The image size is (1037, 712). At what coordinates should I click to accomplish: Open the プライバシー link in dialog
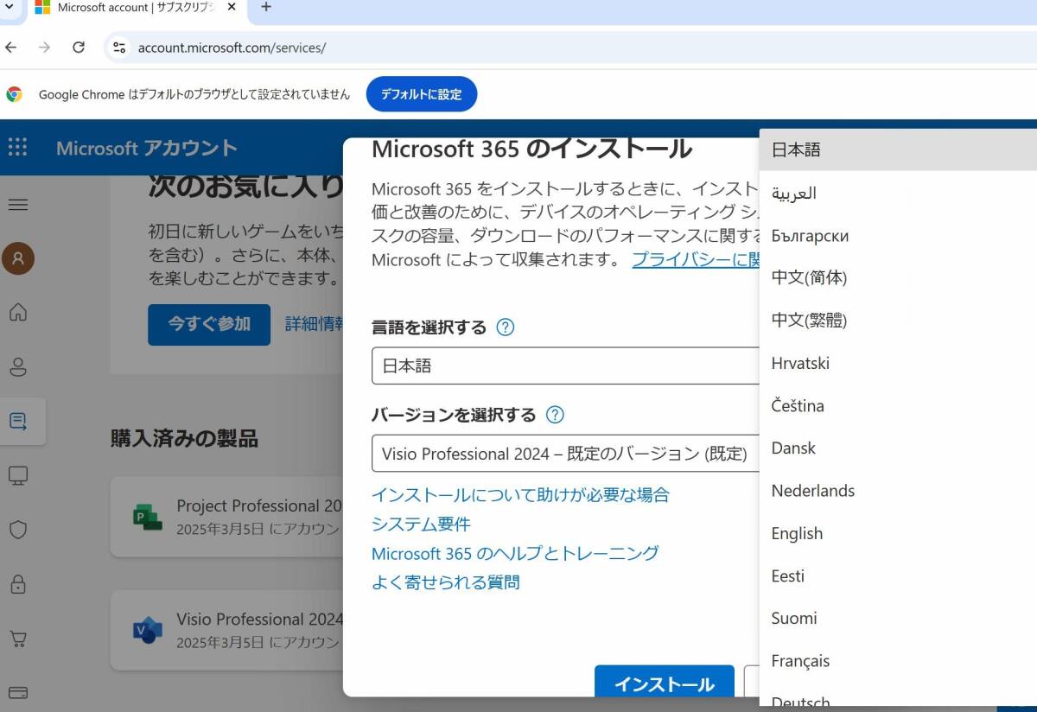pyautogui.click(x=697, y=259)
